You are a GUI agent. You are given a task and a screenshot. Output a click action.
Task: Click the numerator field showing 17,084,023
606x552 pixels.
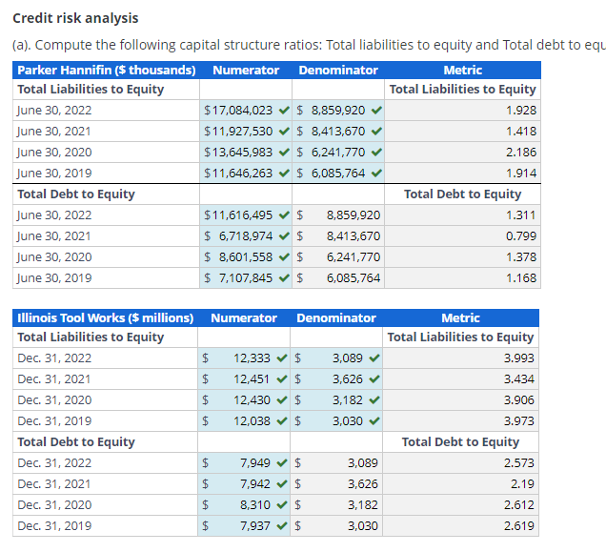246,111
